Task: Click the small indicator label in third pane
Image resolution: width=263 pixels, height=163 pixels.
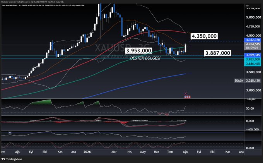Action: point(10,133)
